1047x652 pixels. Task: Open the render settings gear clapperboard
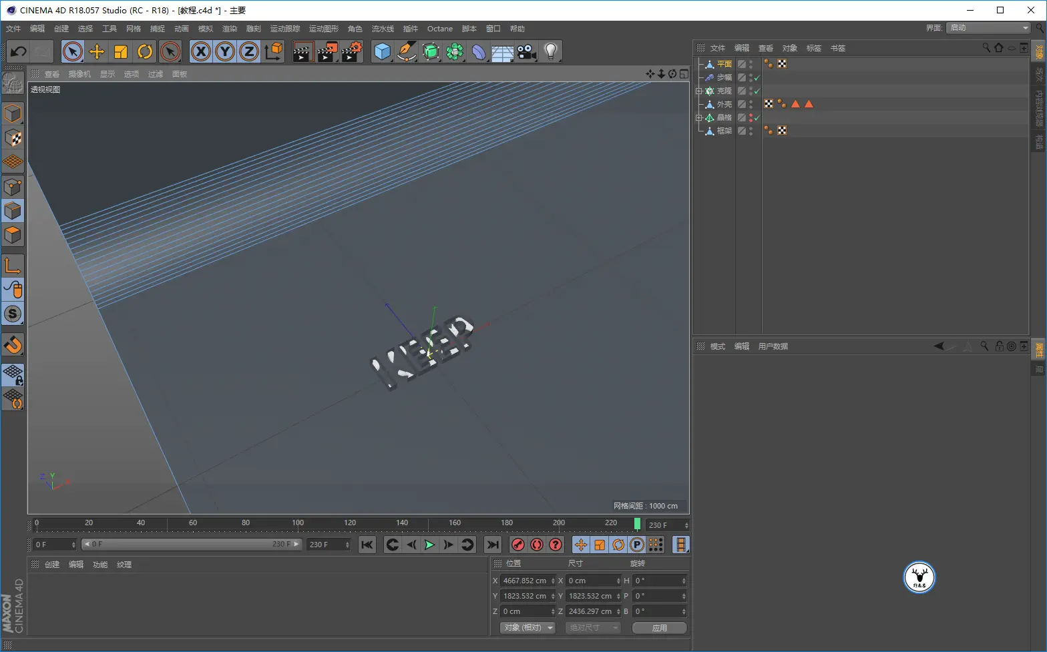pos(351,51)
